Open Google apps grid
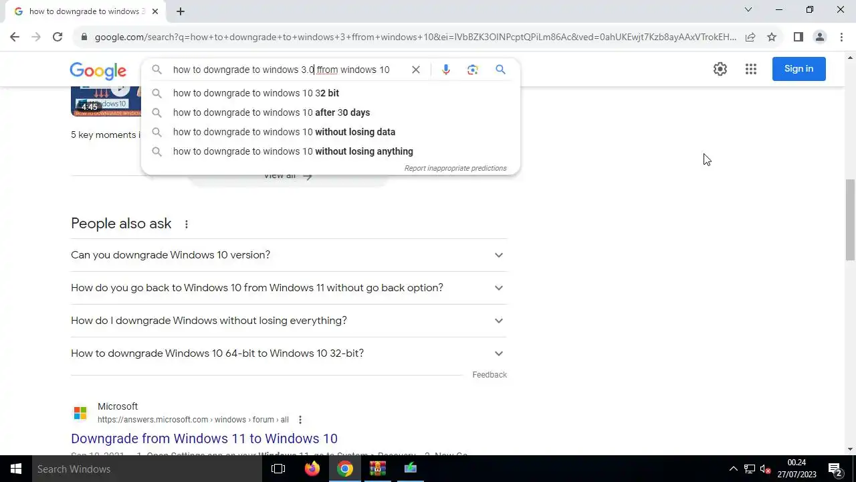This screenshot has width=856, height=482. 751,69
